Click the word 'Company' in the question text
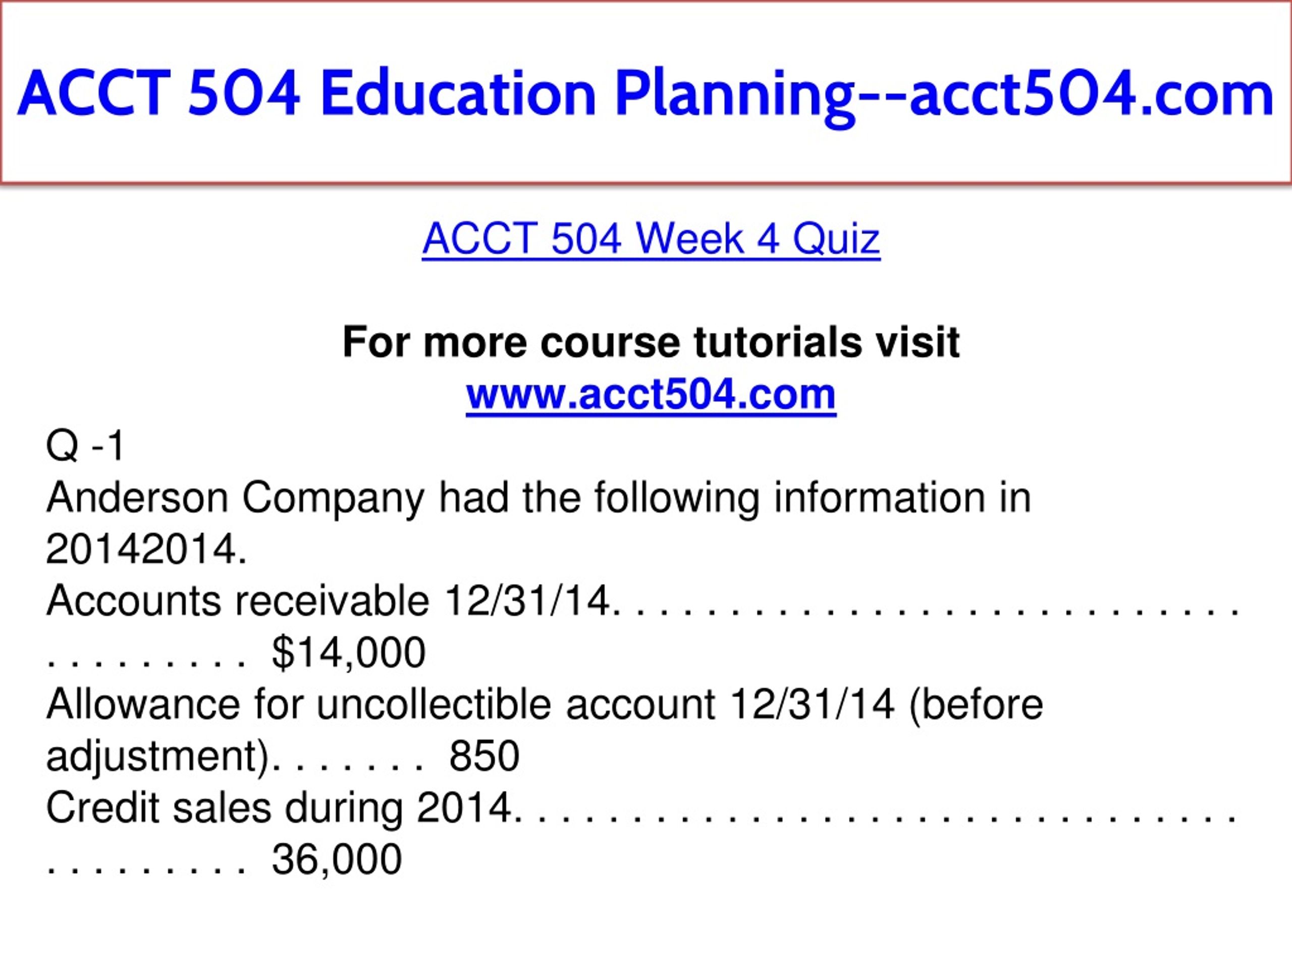Viewport: 1292px width, 969px height. point(333,499)
